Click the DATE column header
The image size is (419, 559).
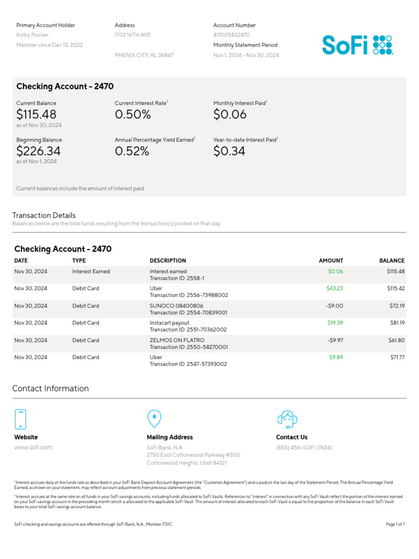pos(21,260)
